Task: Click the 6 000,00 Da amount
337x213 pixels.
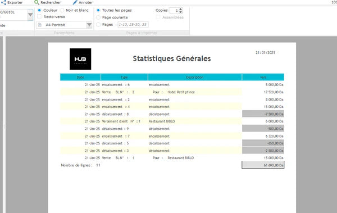Action: [274, 121]
